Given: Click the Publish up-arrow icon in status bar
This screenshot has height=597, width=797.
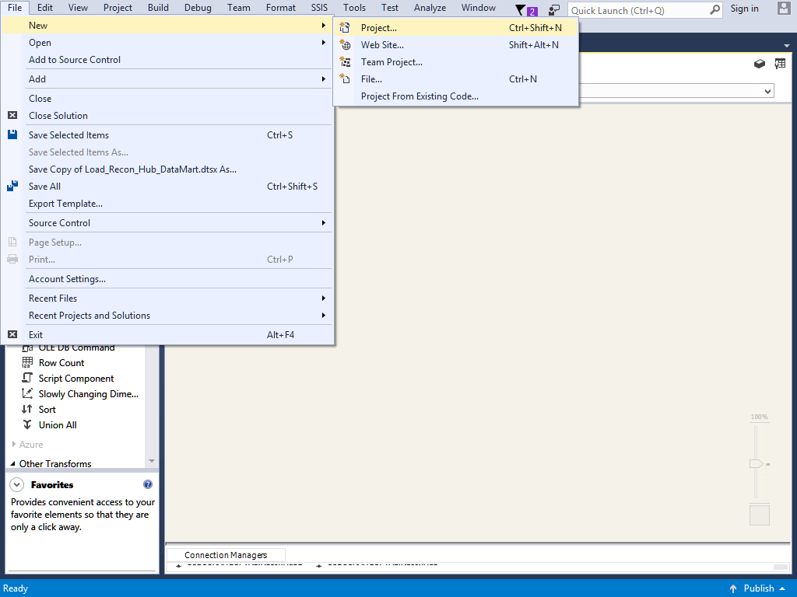Looking at the screenshot, I should coord(733,588).
